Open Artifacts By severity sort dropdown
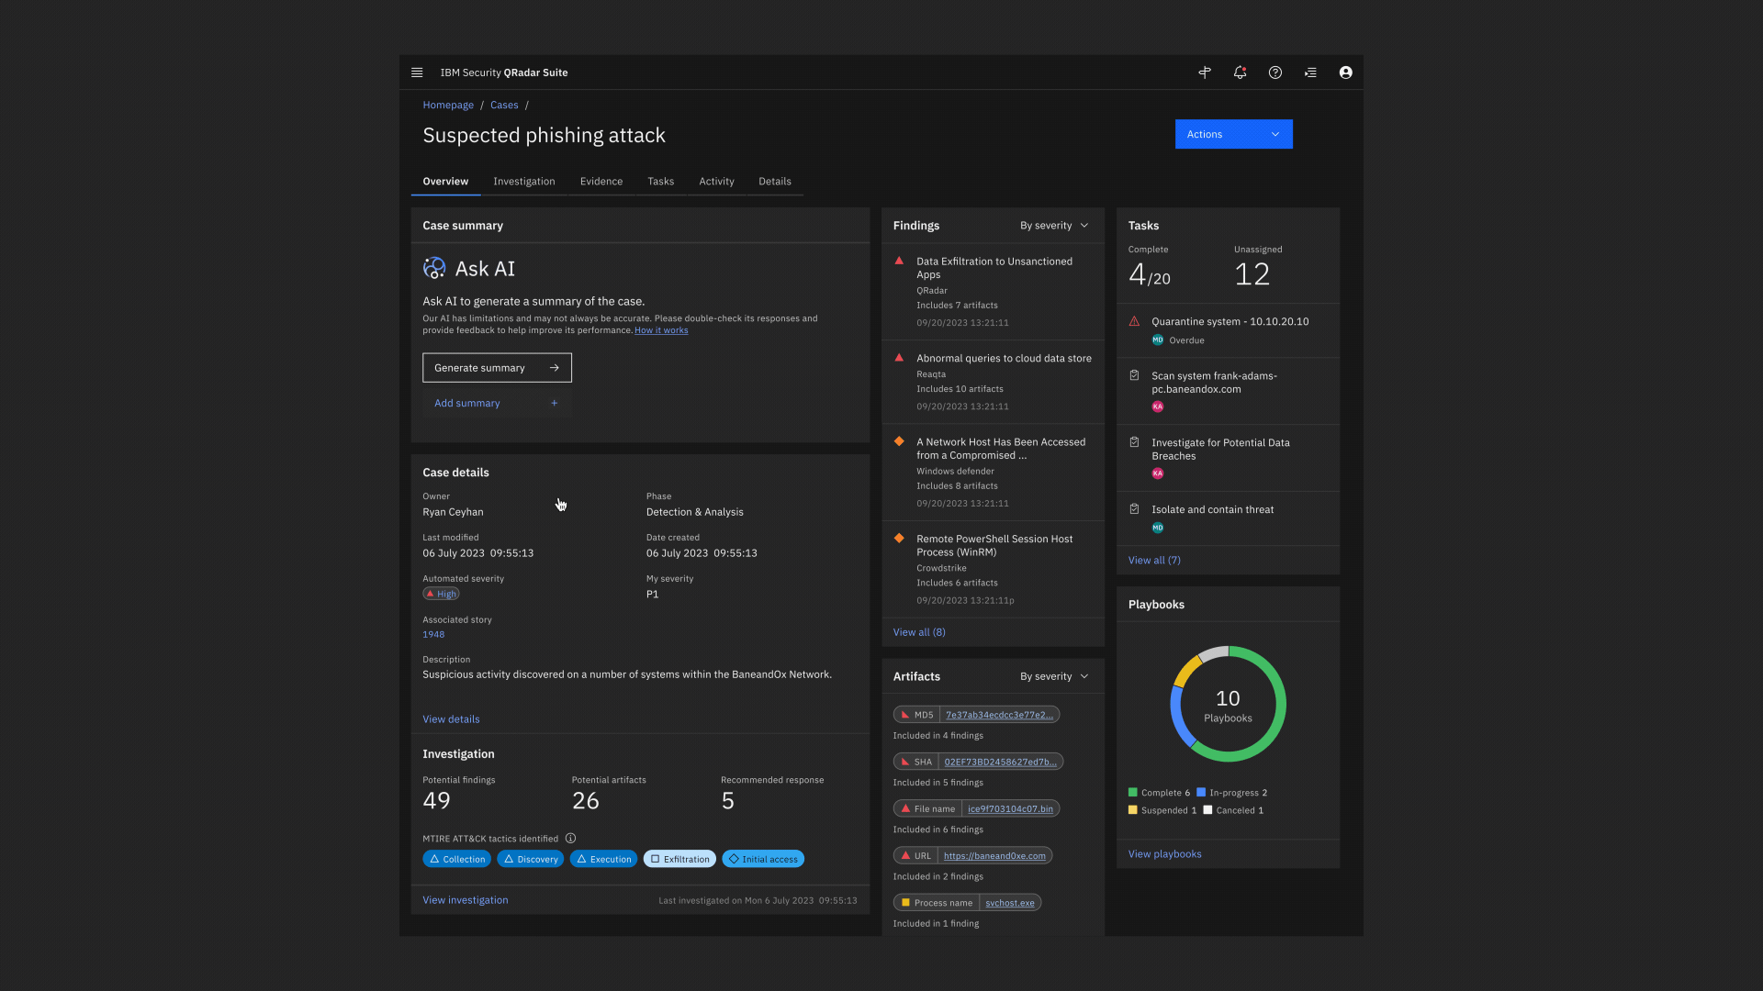The width and height of the screenshot is (1763, 991). pyautogui.click(x=1054, y=676)
